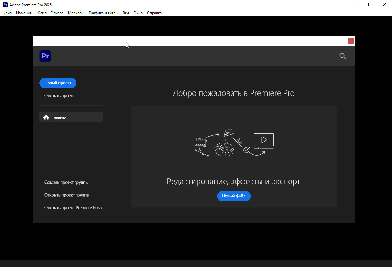Open the Окно menu
392x267 pixels.
point(138,13)
